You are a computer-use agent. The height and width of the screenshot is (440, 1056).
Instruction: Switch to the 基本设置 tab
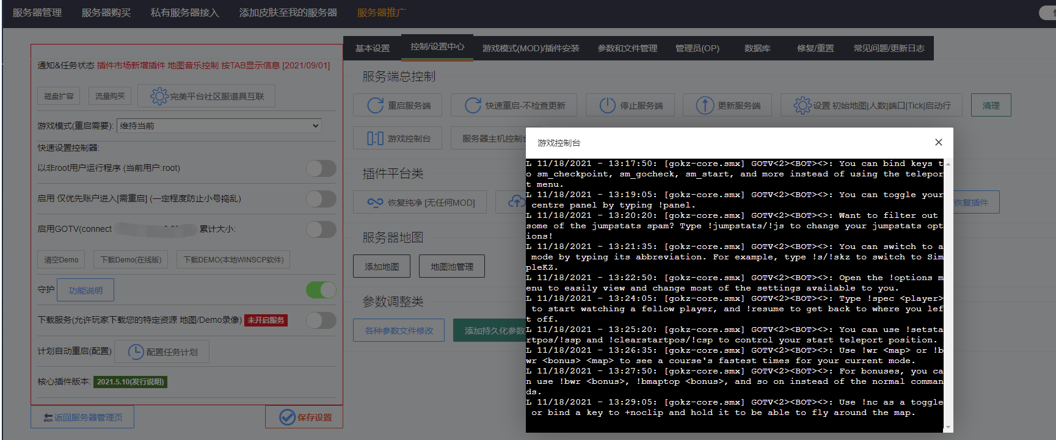coord(372,48)
